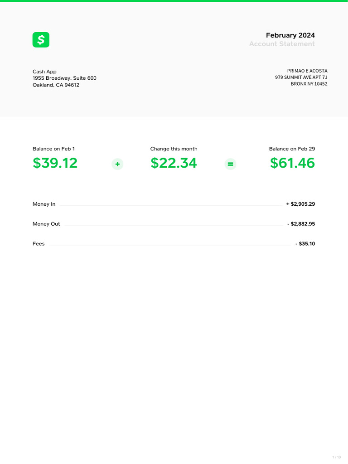Click the 1 / 10 page indicator
348x464 pixels.
pyautogui.click(x=336, y=457)
